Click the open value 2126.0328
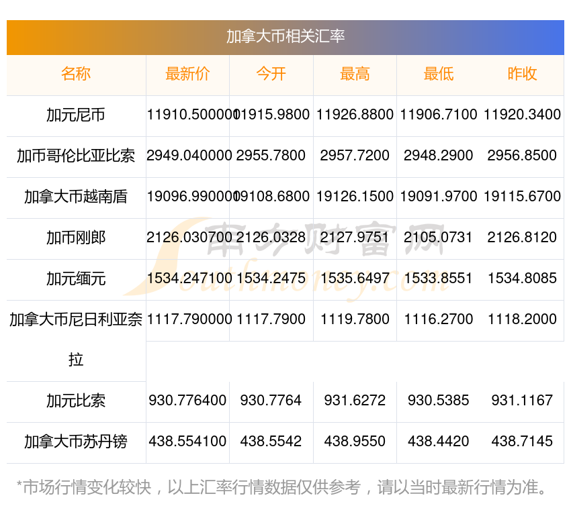 tap(271, 238)
